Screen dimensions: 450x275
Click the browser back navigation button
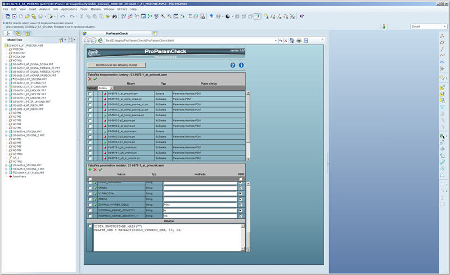point(87,41)
